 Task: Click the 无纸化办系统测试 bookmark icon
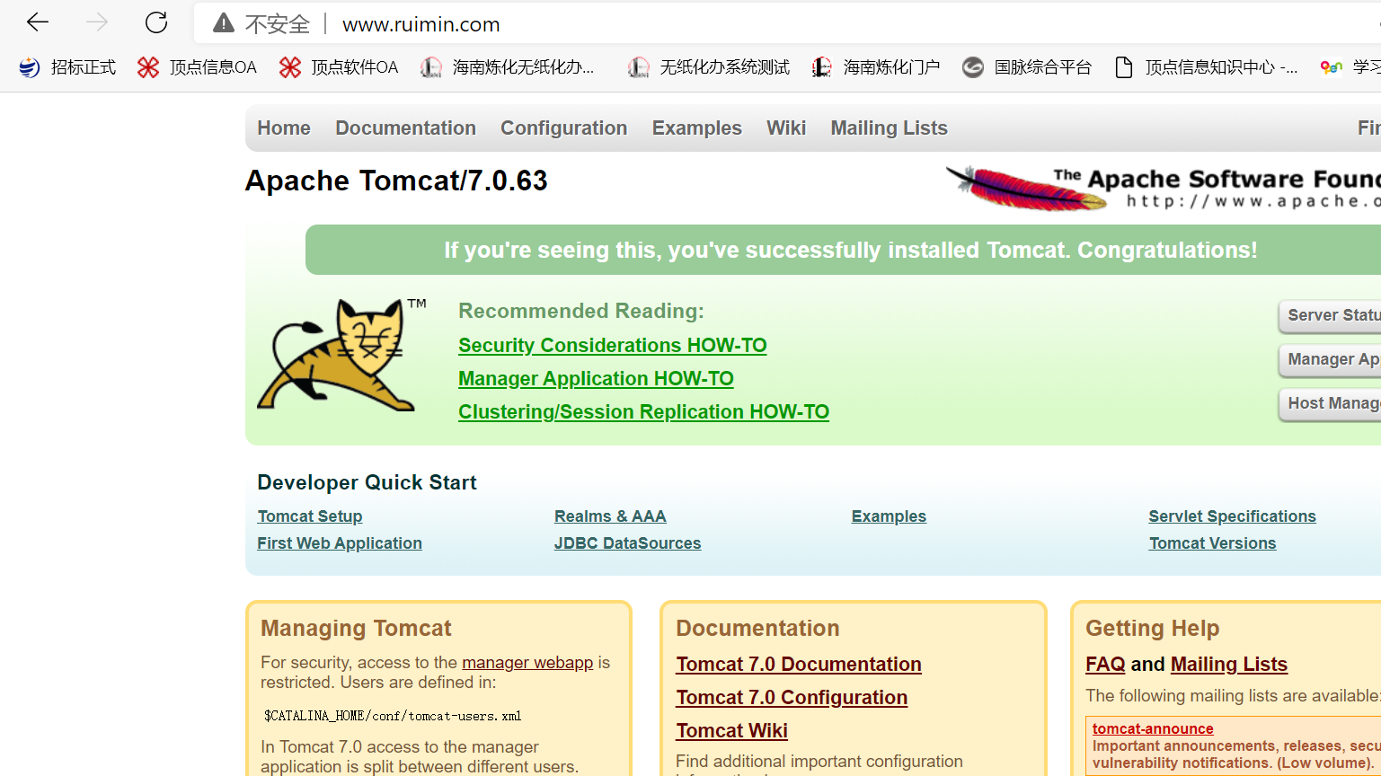639,67
